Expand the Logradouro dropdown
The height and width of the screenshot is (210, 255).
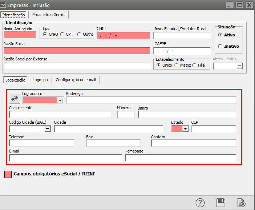coord(60,100)
